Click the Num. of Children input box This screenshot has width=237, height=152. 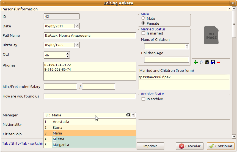point(165,46)
